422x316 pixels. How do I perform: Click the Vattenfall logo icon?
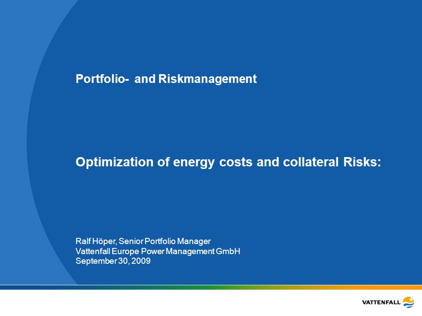pyautogui.click(x=408, y=302)
